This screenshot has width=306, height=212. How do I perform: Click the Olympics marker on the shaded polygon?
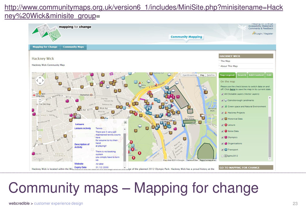click(x=178, y=97)
